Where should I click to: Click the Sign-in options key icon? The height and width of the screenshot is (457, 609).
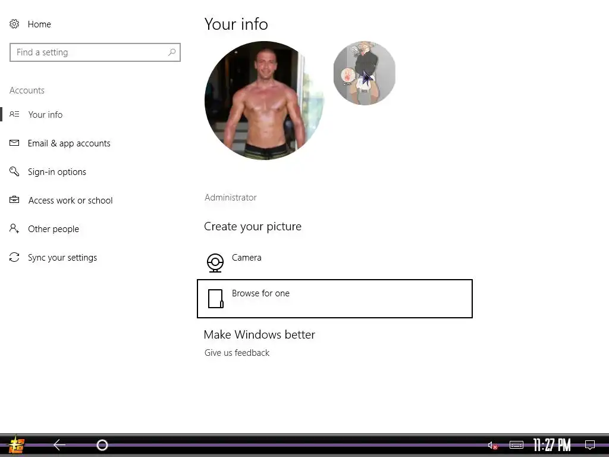[14, 171]
